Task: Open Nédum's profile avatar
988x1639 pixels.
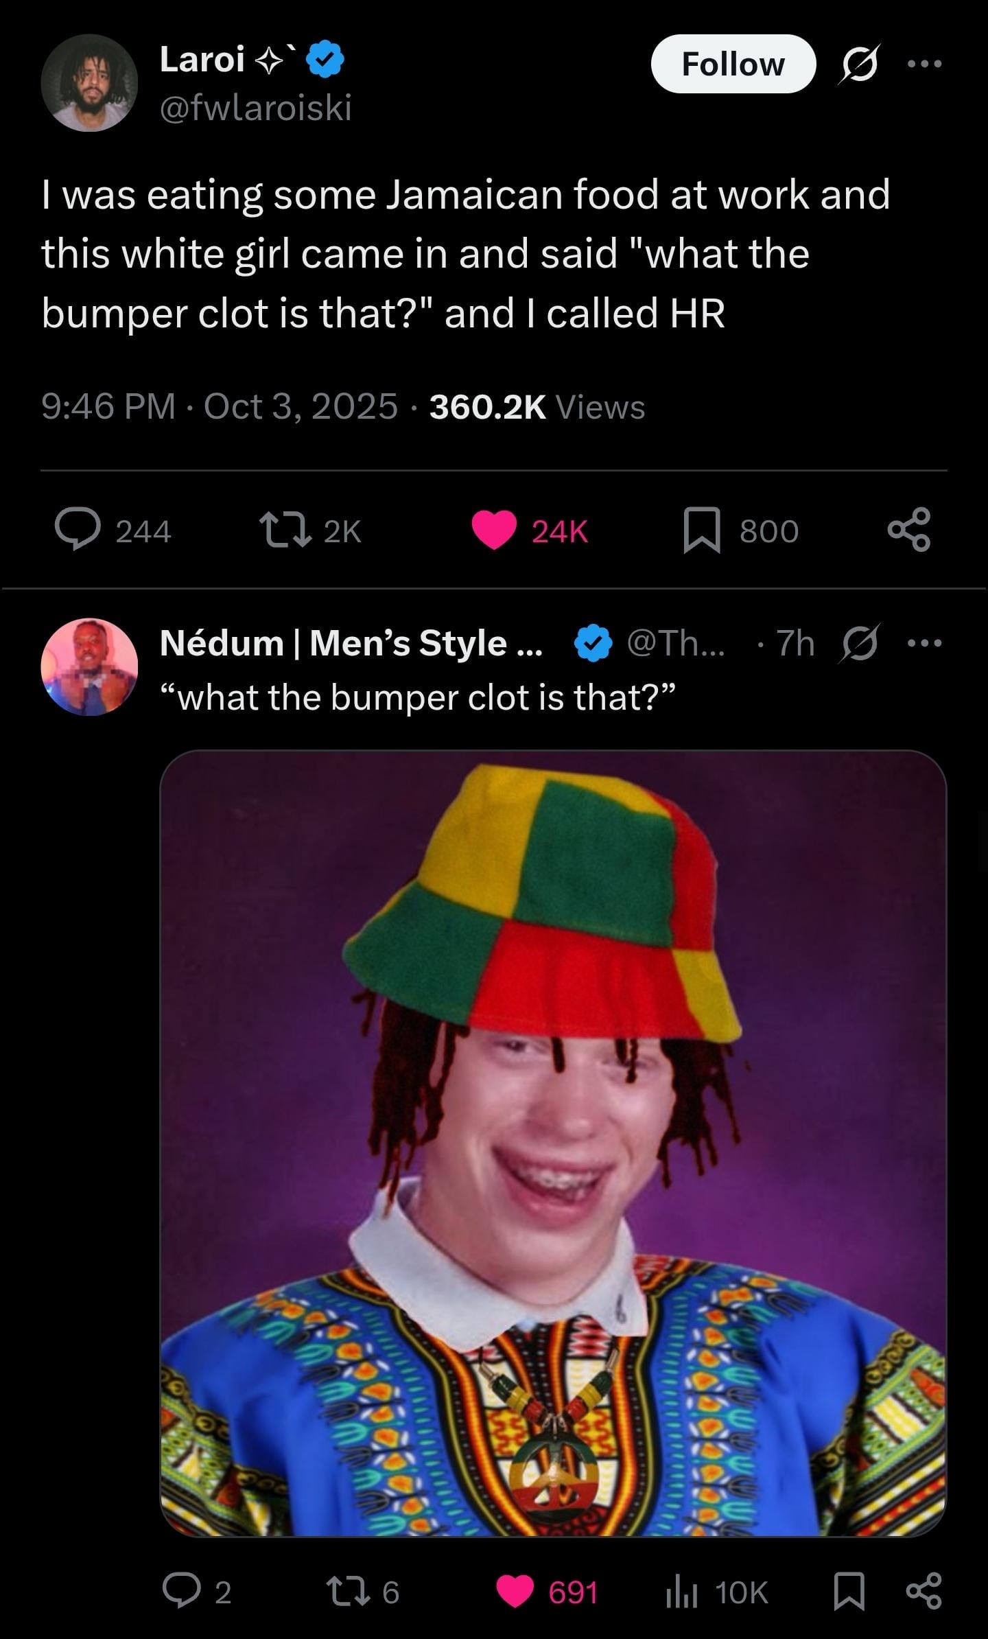Action: point(89,667)
